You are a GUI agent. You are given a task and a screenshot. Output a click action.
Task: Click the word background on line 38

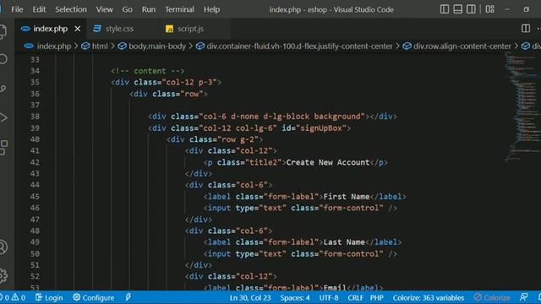[337, 117]
